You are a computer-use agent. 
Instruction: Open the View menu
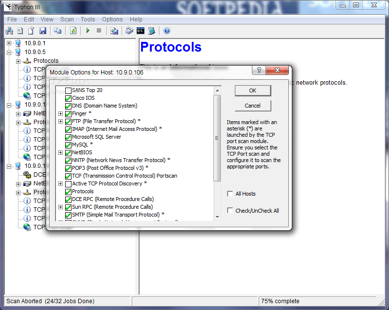(47, 19)
